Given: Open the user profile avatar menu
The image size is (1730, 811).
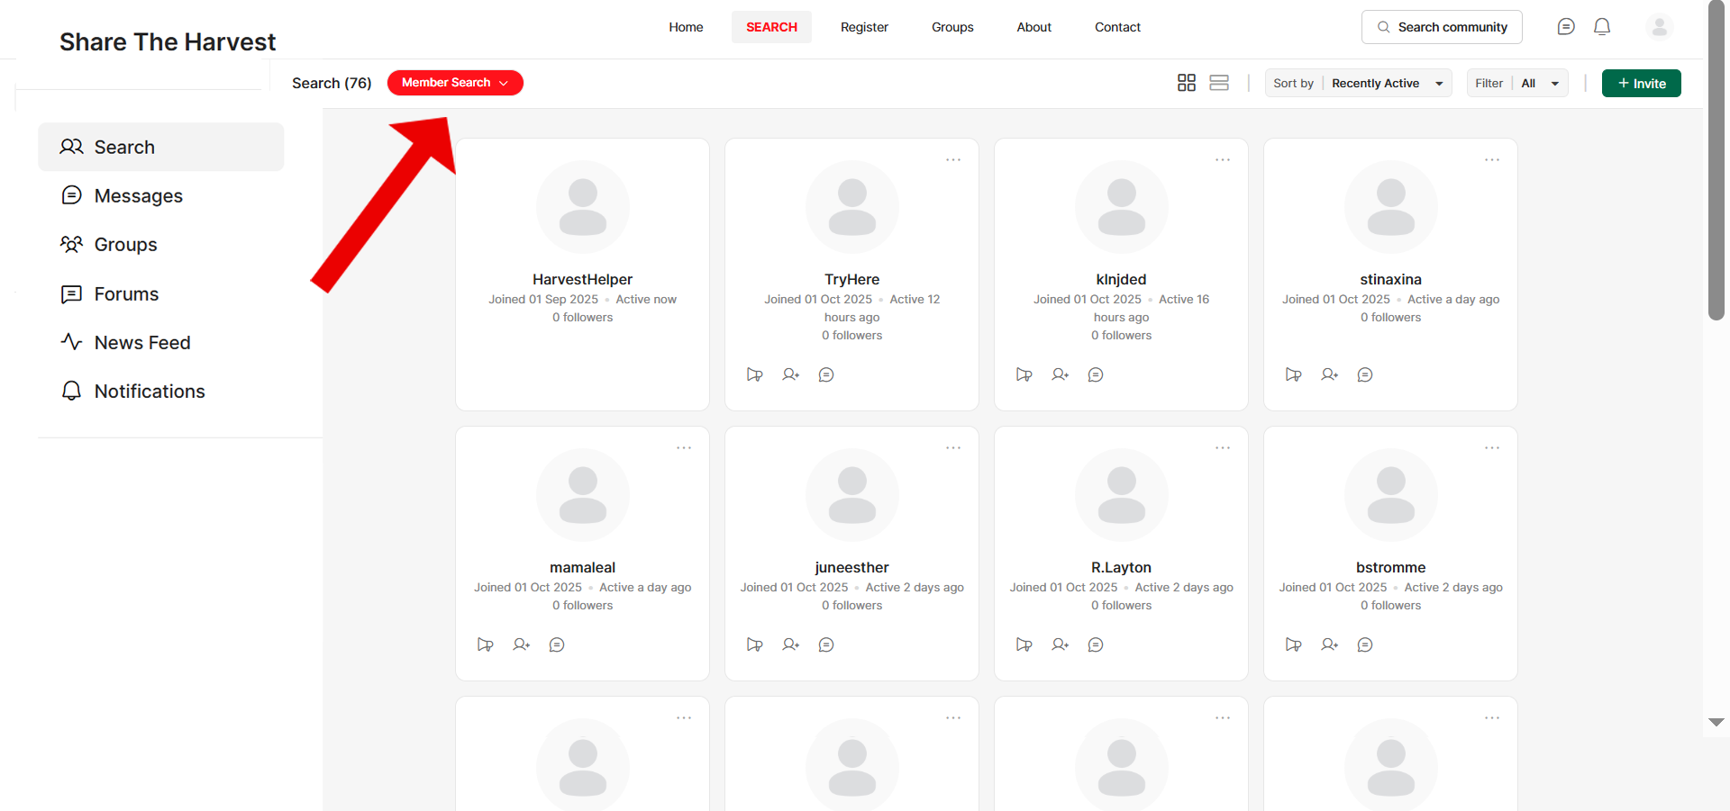Looking at the screenshot, I should 1659,27.
